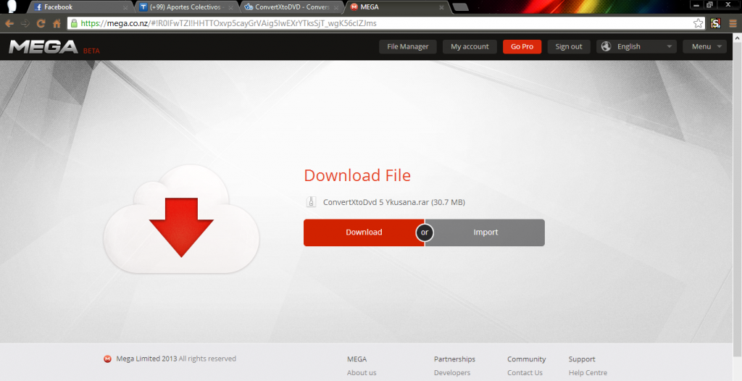Image resolution: width=742 pixels, height=381 pixels.
Task: Close the Facebook tab
Action: pos(125,7)
